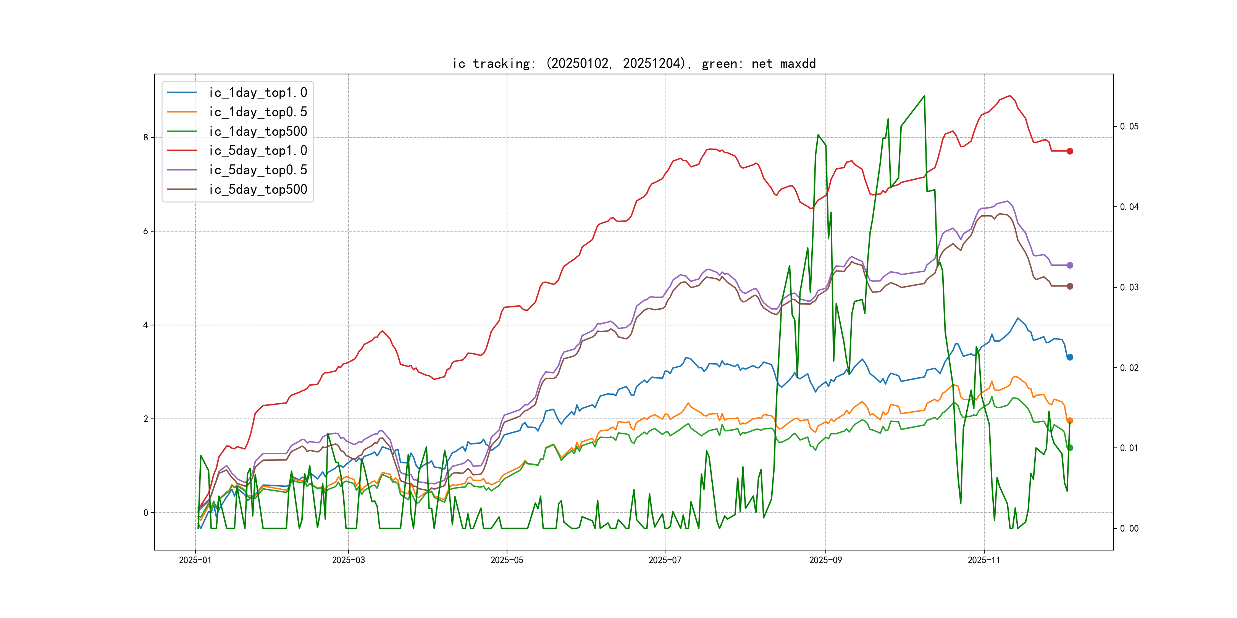The image size is (1237, 618).
Task: Click the 0.05 right-axis tick label
Action: point(1129,127)
